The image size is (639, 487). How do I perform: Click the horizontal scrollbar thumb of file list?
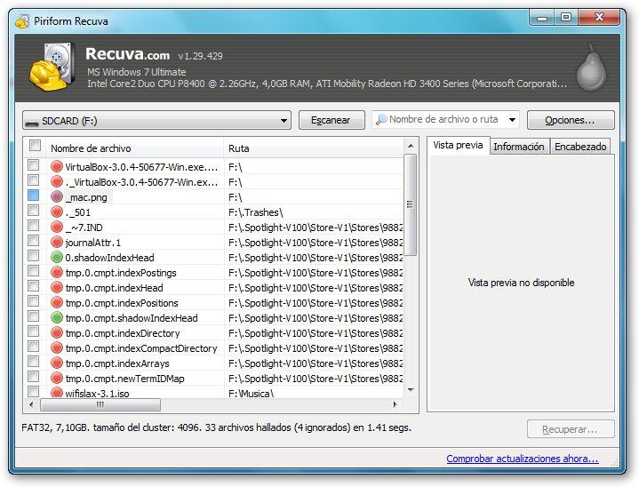pos(100,404)
